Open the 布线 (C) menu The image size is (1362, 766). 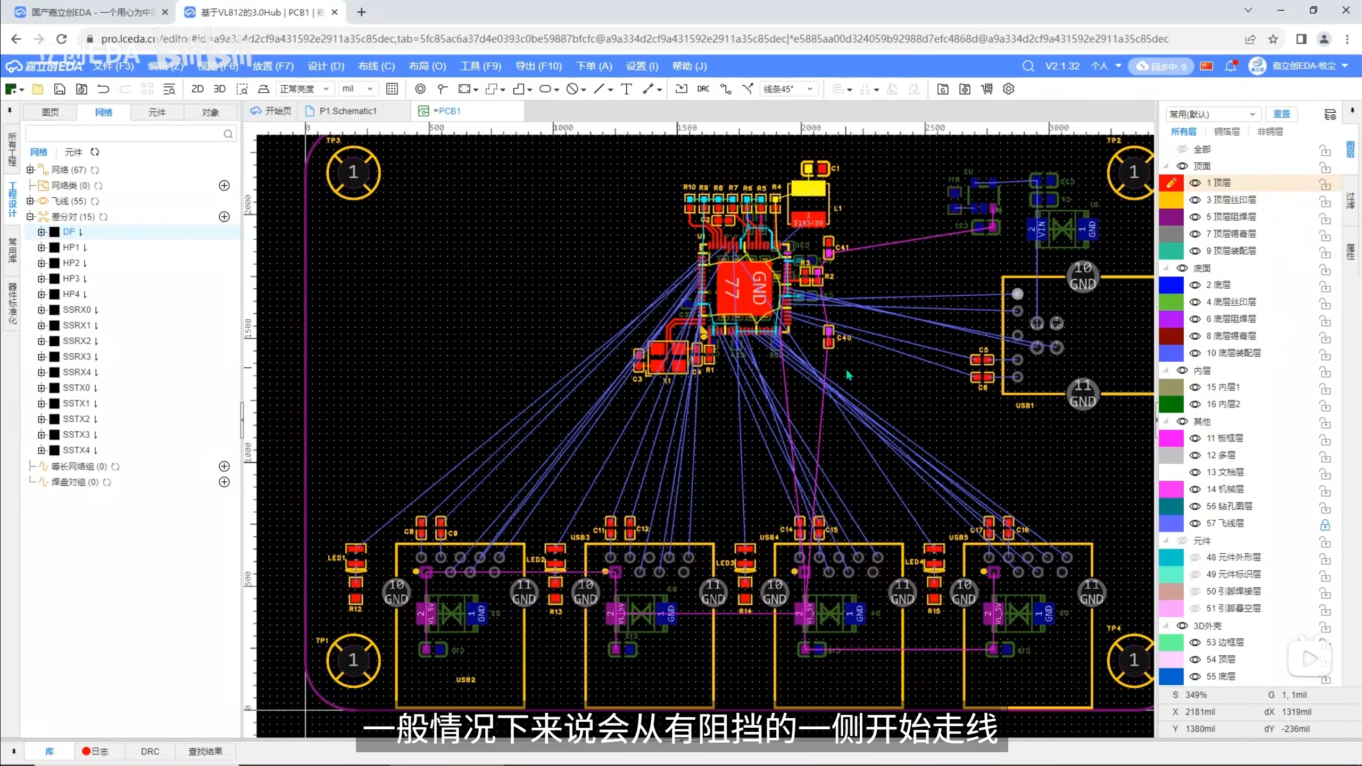pyautogui.click(x=376, y=66)
